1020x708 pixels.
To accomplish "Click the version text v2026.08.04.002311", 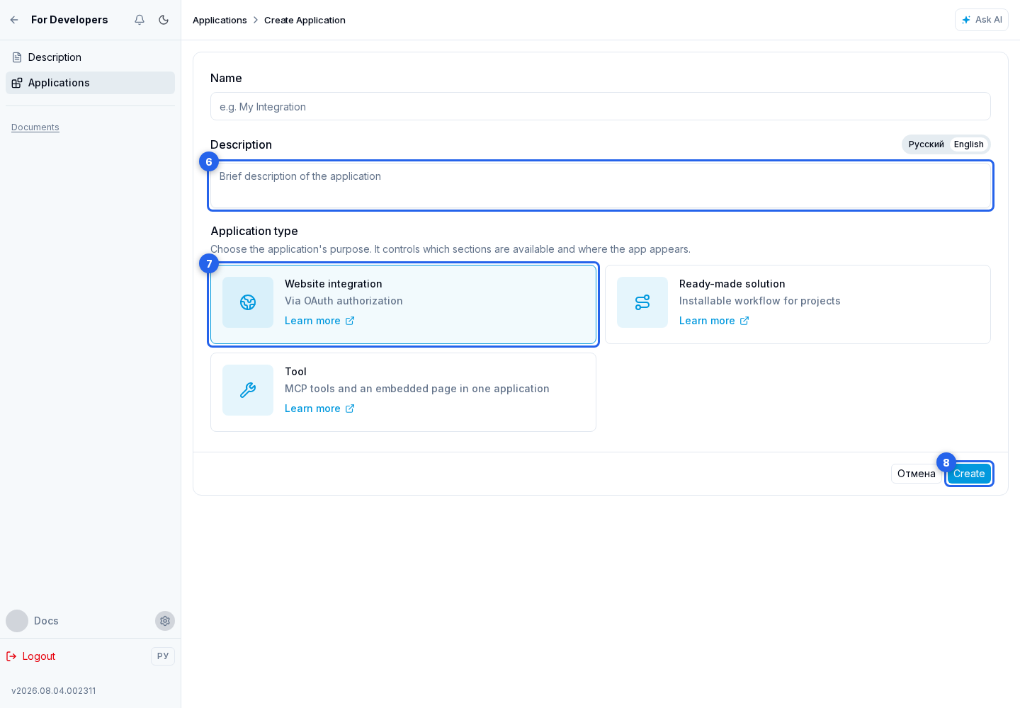I will tap(54, 691).
